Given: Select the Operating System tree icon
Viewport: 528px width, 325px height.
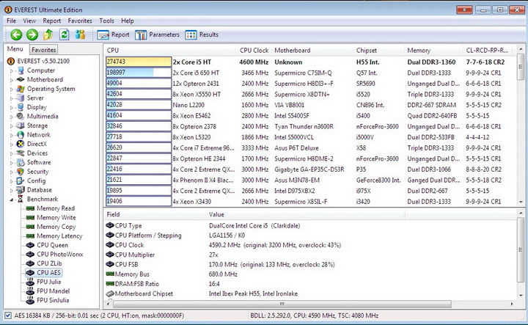Looking at the screenshot, I should (x=21, y=89).
